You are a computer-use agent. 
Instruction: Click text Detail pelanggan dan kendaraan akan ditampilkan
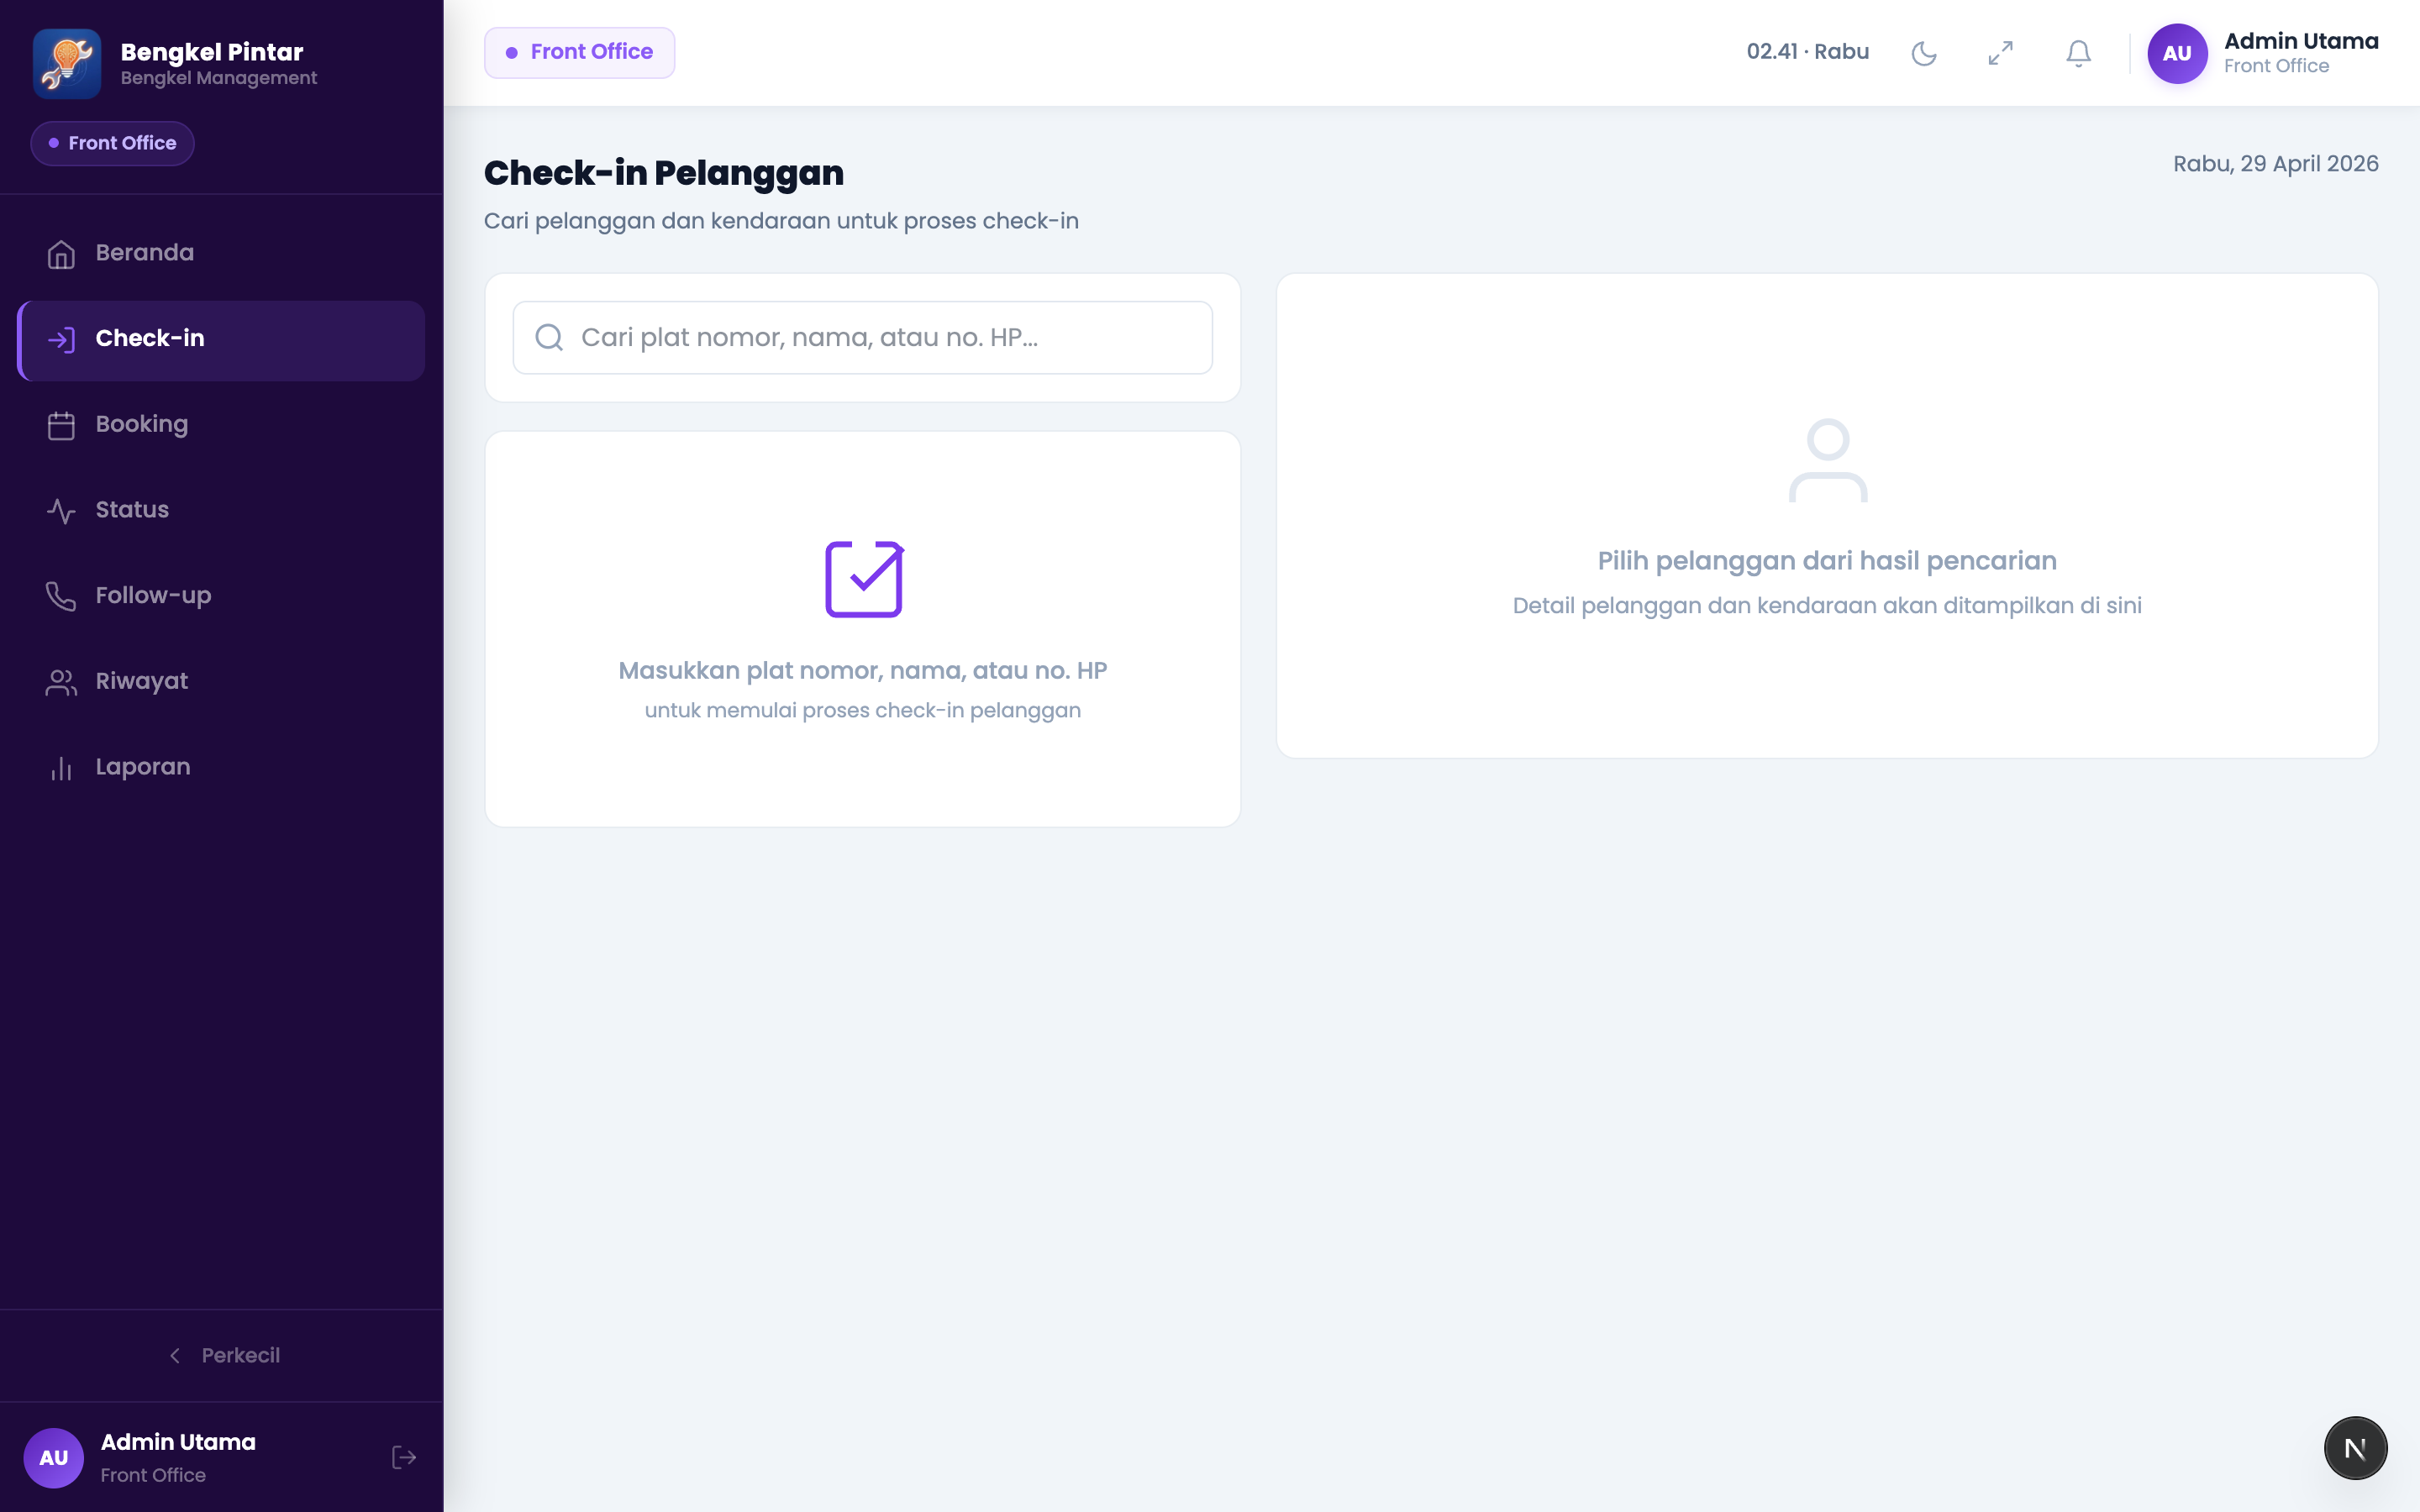point(1827,606)
